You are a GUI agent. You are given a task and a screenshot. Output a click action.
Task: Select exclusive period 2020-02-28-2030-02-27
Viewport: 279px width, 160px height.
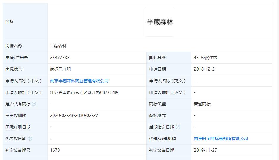(74, 115)
